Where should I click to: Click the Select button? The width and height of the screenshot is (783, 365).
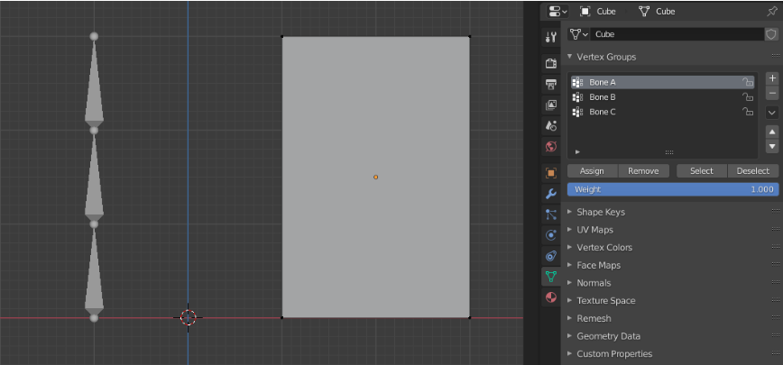click(x=702, y=171)
